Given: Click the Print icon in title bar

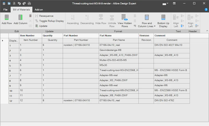Looking at the screenshot, I should pos(29,3).
